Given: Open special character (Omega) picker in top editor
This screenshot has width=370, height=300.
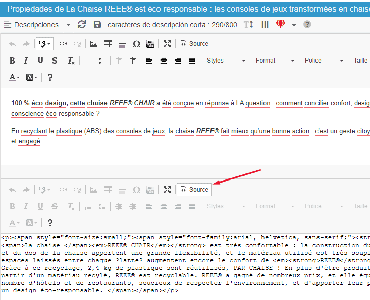Looking at the screenshot, I should point(136,44).
